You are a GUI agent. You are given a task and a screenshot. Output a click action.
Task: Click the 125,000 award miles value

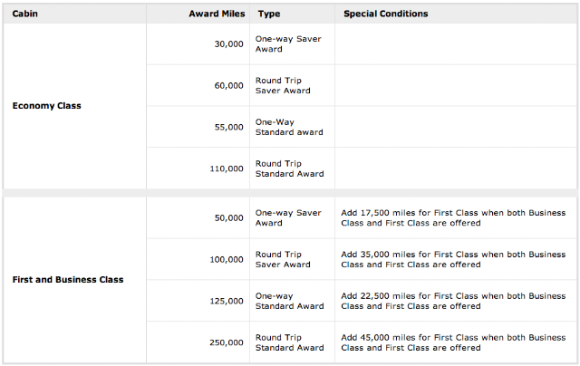(x=226, y=301)
